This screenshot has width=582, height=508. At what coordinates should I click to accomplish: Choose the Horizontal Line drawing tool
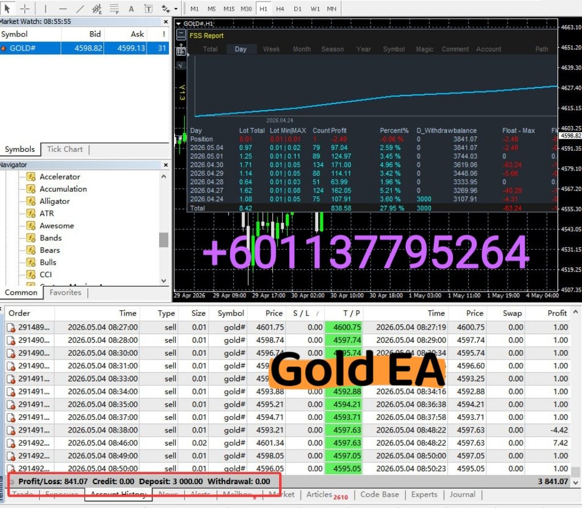63,8
